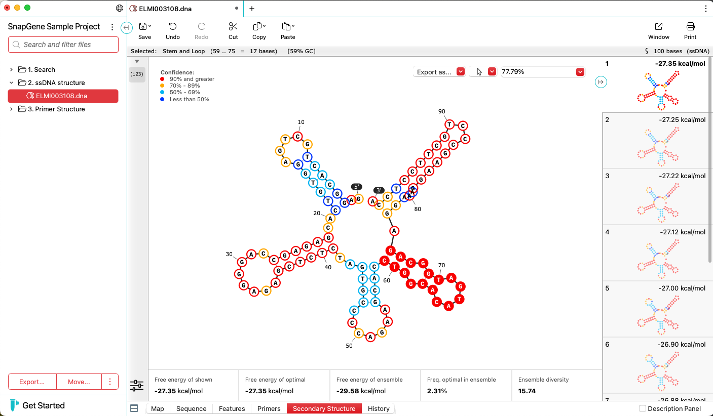Click the strand topology icon beside 100 bases

(x=647, y=51)
